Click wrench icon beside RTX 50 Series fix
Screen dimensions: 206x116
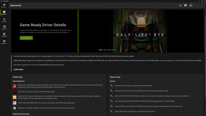pos(112,91)
